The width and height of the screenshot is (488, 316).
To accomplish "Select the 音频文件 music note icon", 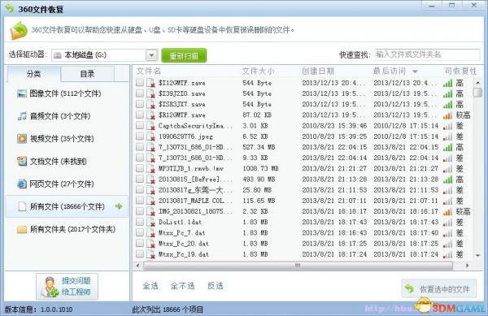I will pyautogui.click(x=22, y=116).
